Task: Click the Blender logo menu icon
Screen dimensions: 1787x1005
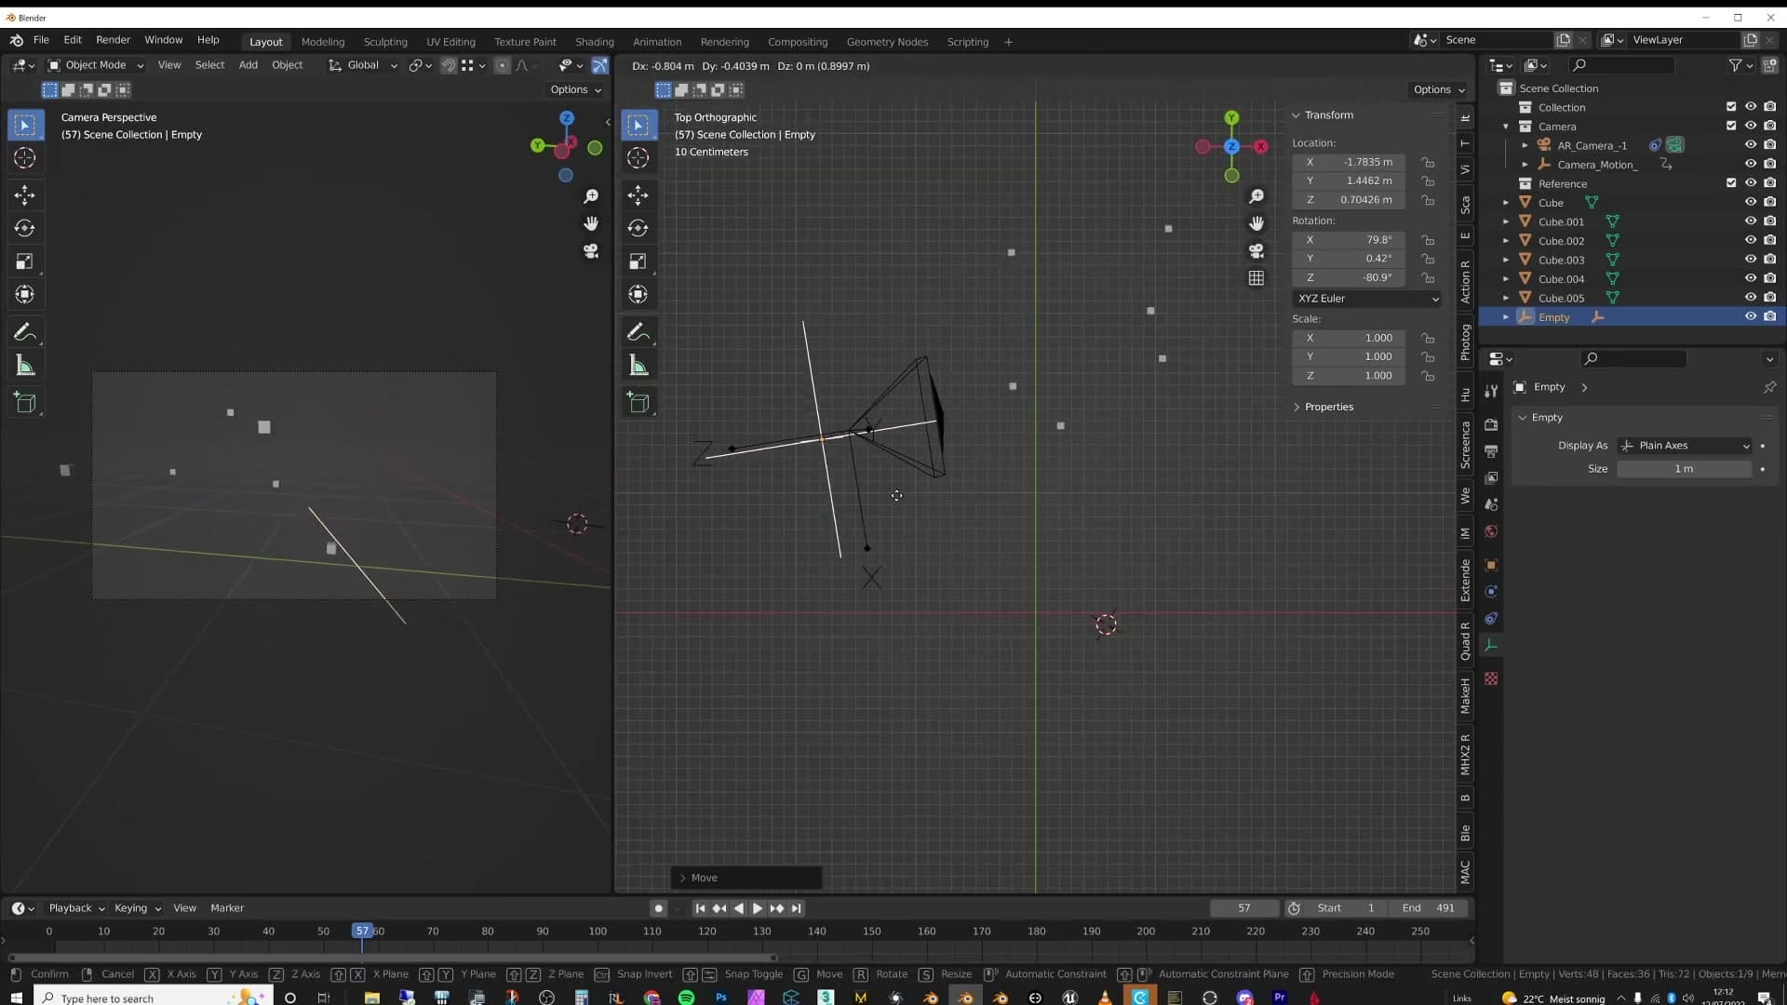Action: [17, 40]
